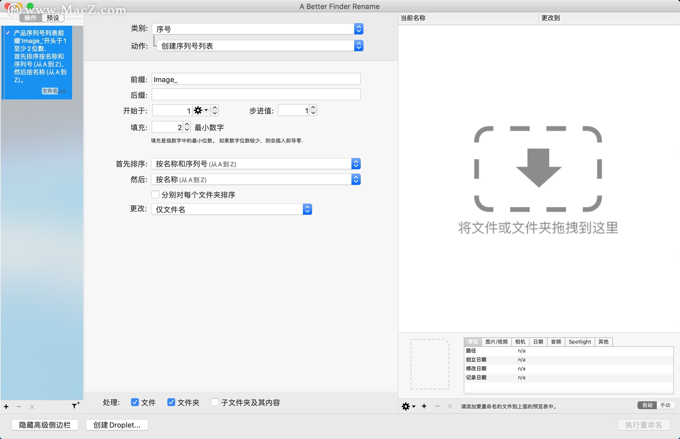
Task: Click the 步进值 stepper arrows
Action: (x=313, y=110)
